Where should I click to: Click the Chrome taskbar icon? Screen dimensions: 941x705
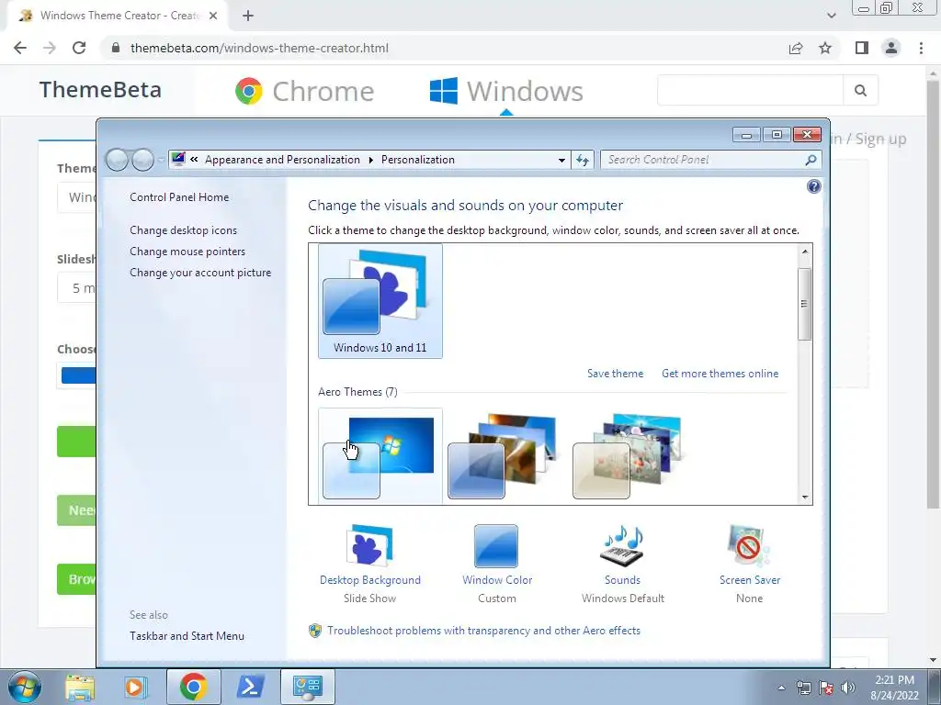(x=193, y=687)
